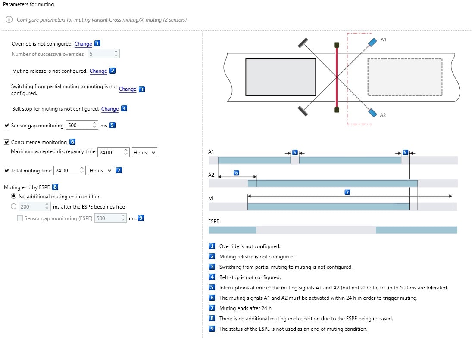
Task: Click the ESPE label in timing diagram
Action: coord(214,221)
